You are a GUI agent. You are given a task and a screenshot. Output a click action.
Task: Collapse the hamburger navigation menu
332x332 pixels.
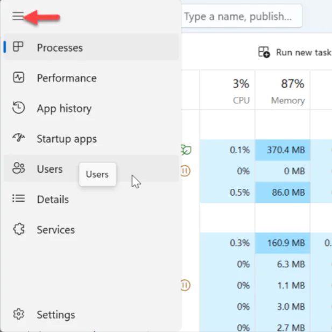tap(18, 17)
